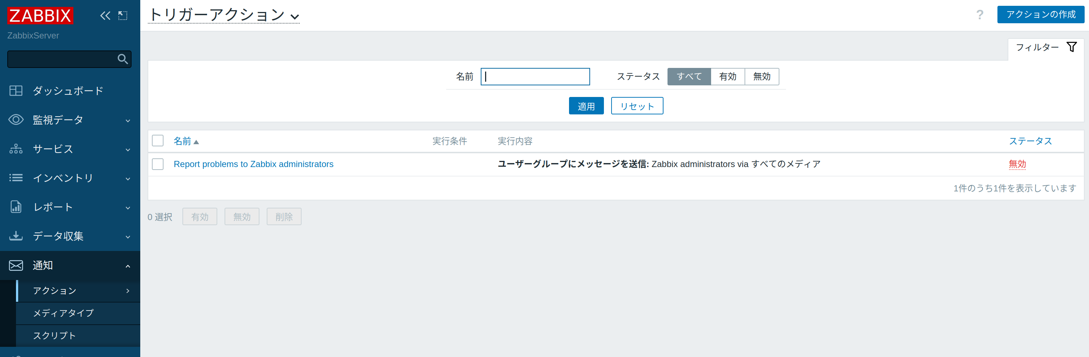Click the sidebar hide/kiosk icon

tap(122, 16)
